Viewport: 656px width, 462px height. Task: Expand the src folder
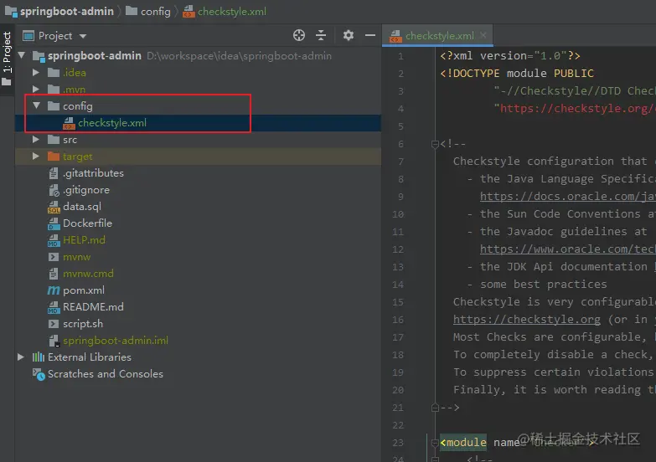point(36,139)
